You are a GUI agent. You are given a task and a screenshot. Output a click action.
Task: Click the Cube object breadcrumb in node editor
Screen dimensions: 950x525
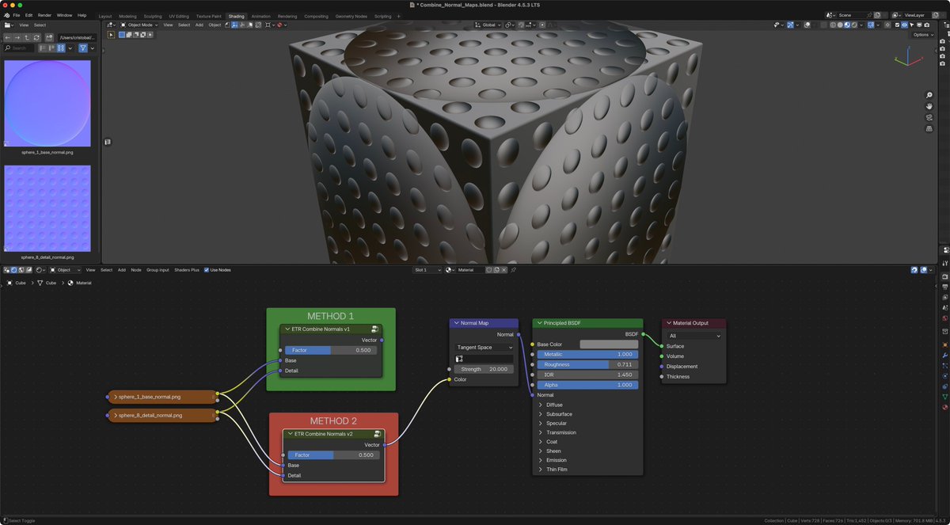point(17,283)
